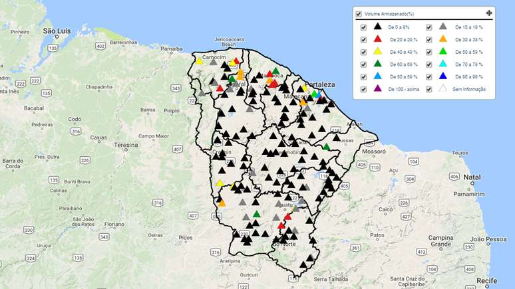This screenshot has height=289, width=515.
Task: Click the yellow reservoir marker near Camocim
Action: pos(199,60)
